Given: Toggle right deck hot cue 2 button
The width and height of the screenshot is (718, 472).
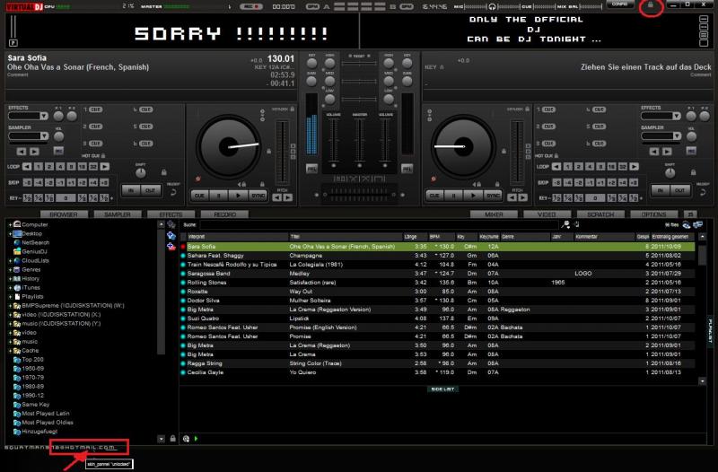Looking at the screenshot, I should pyautogui.click(x=548, y=127).
